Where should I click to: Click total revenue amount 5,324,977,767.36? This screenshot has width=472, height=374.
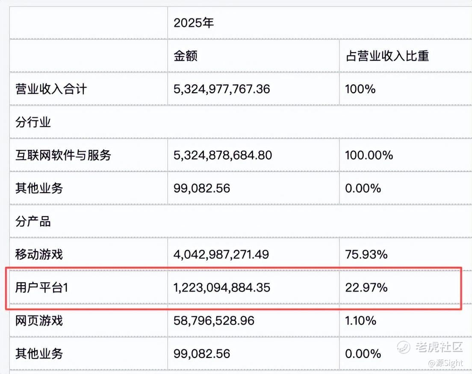click(222, 89)
